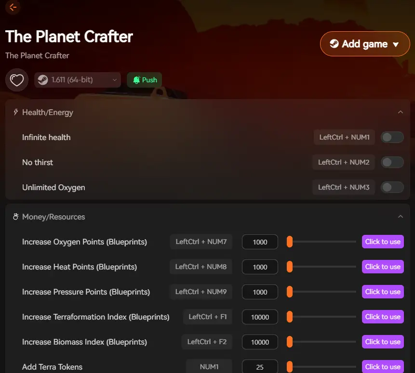Turn on No thirst
This screenshot has height=373, width=415.
[x=392, y=162]
